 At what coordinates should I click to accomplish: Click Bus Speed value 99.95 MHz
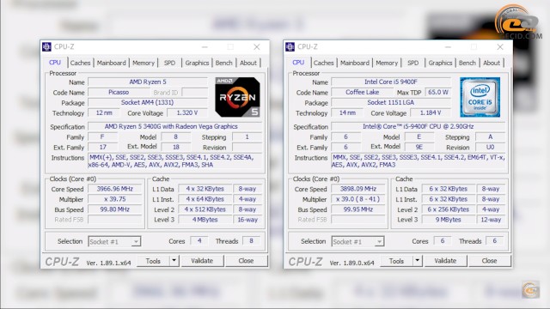[358, 209]
